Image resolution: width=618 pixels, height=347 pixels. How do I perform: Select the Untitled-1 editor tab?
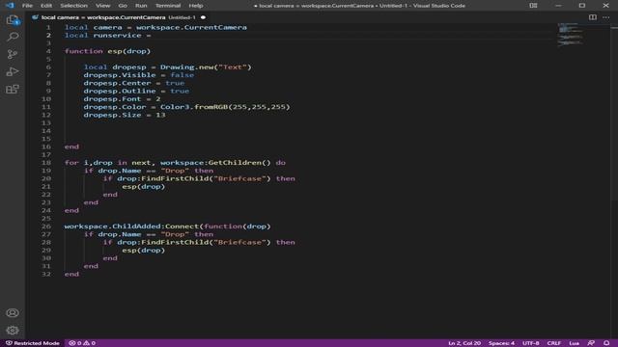pyautogui.click(x=118, y=17)
